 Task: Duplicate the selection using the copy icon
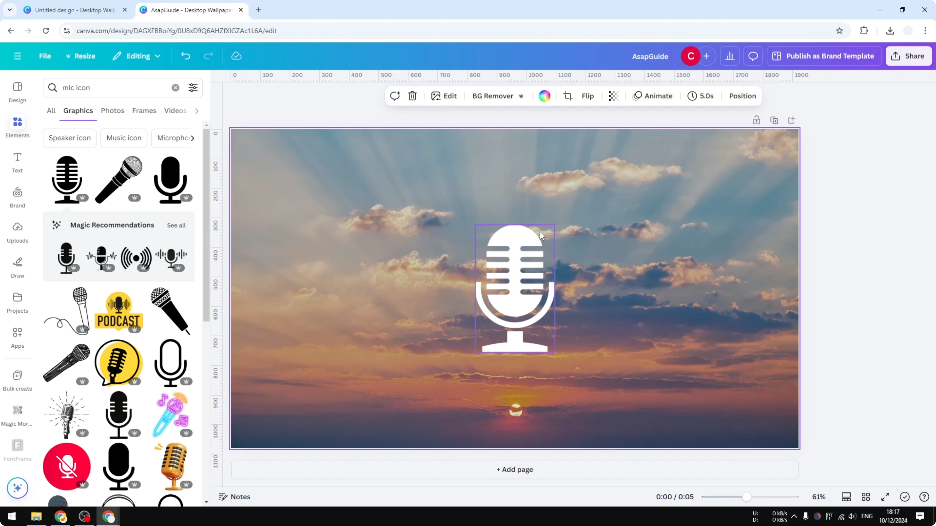pos(774,120)
